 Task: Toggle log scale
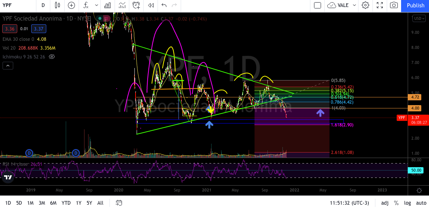pos(407,203)
